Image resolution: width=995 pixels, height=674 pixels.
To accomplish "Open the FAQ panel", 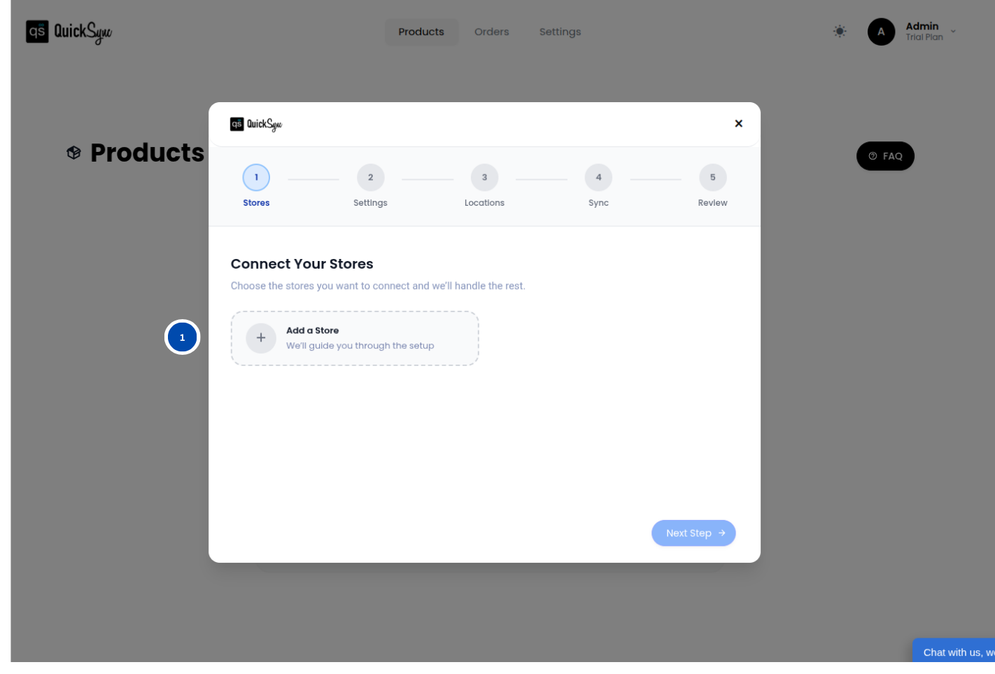I will coord(885,155).
